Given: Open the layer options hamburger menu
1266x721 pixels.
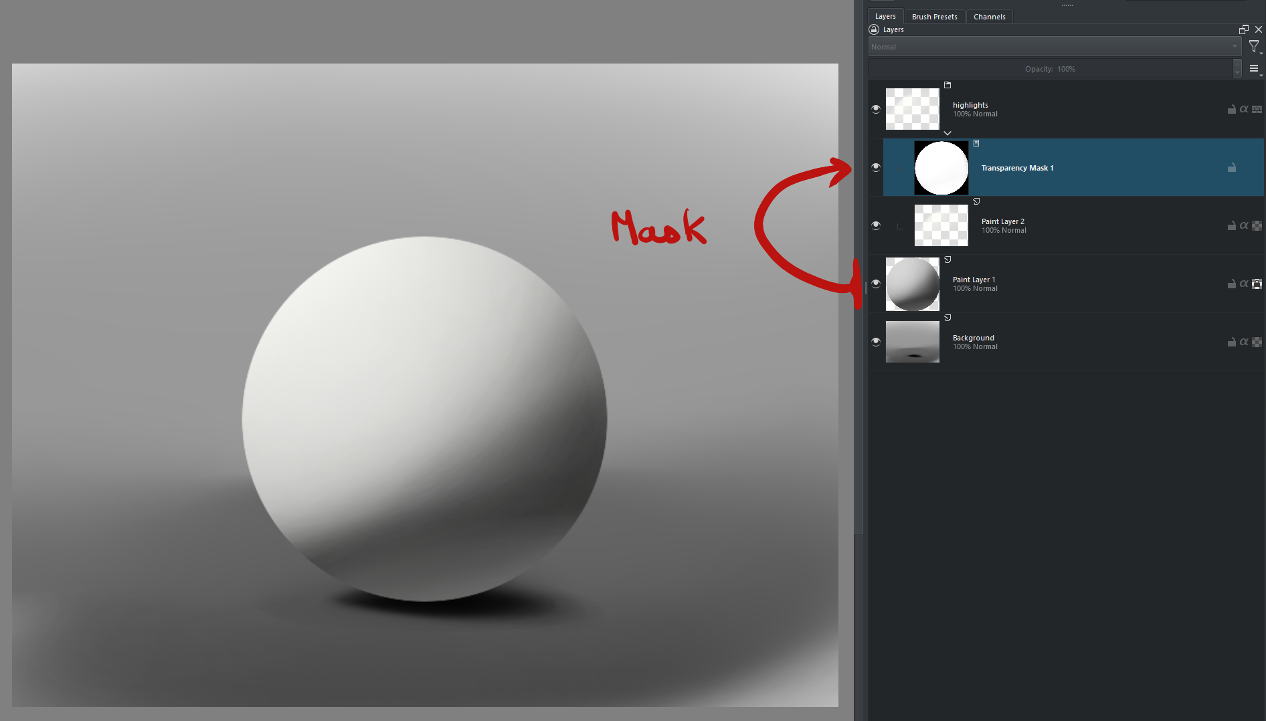Looking at the screenshot, I should (1253, 68).
